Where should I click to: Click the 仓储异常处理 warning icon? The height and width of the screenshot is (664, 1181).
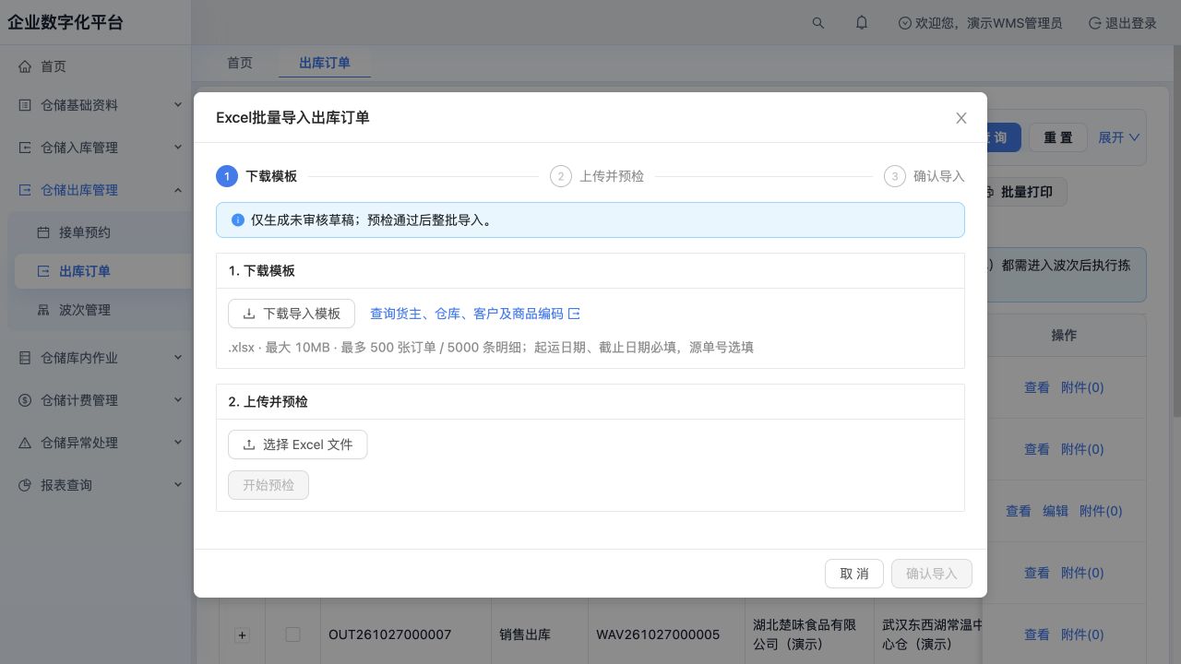[25, 443]
